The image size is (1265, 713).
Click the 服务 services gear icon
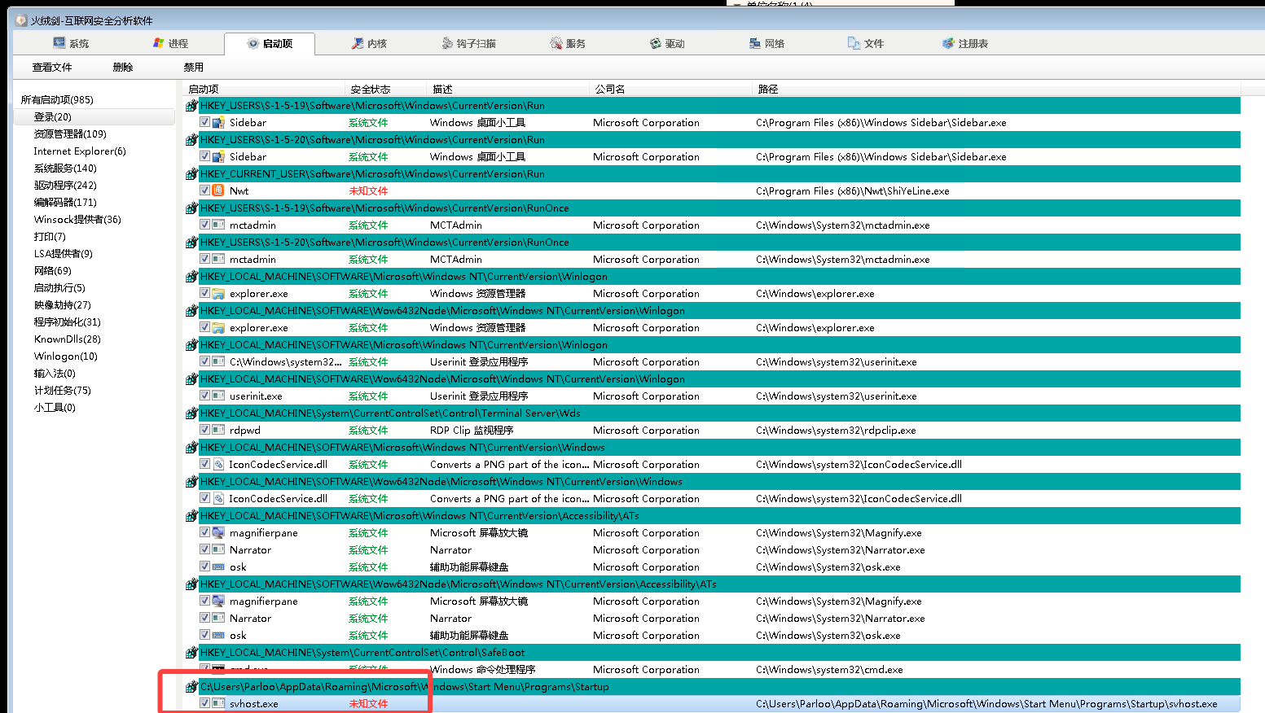coord(556,45)
